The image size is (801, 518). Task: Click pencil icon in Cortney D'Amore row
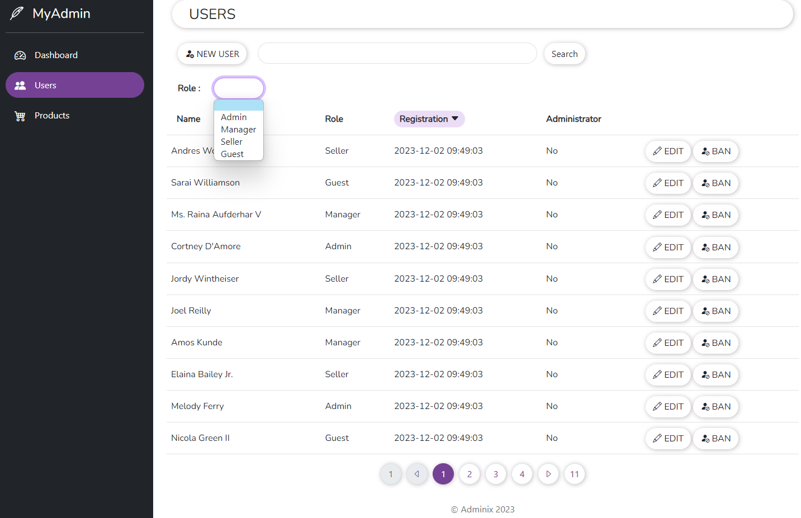[x=657, y=248]
